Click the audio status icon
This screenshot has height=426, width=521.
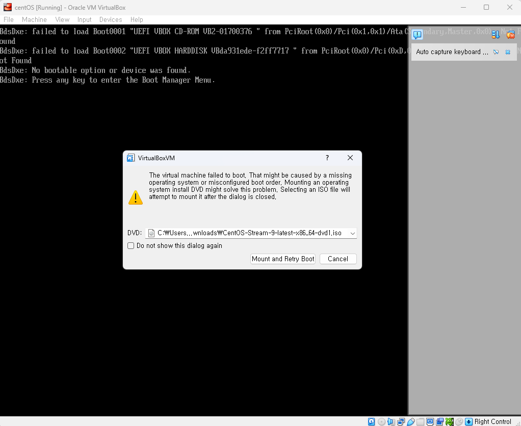coord(391,422)
